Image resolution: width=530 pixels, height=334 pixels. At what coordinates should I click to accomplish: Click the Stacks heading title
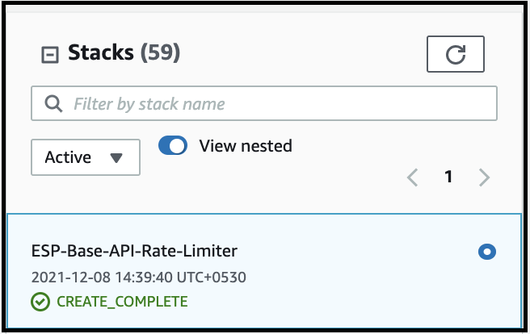pos(101,52)
